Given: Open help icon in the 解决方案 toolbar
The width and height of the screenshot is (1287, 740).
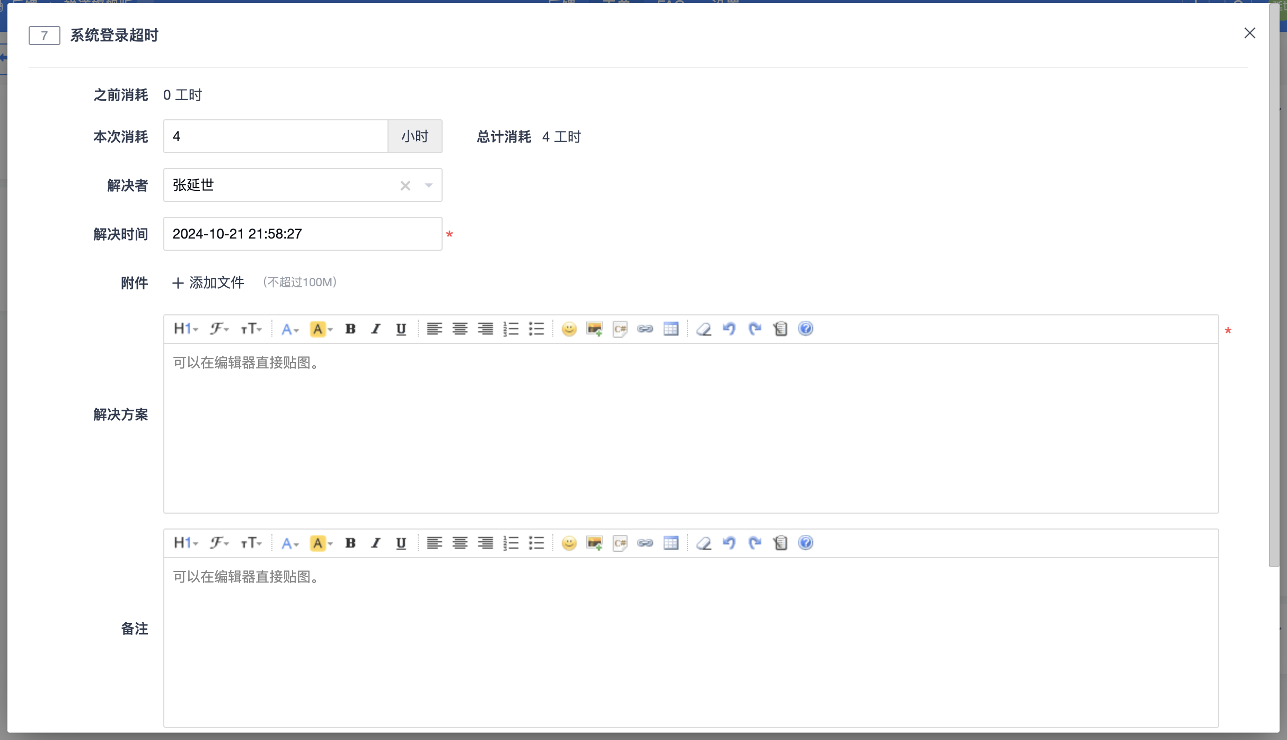Looking at the screenshot, I should click(x=805, y=329).
